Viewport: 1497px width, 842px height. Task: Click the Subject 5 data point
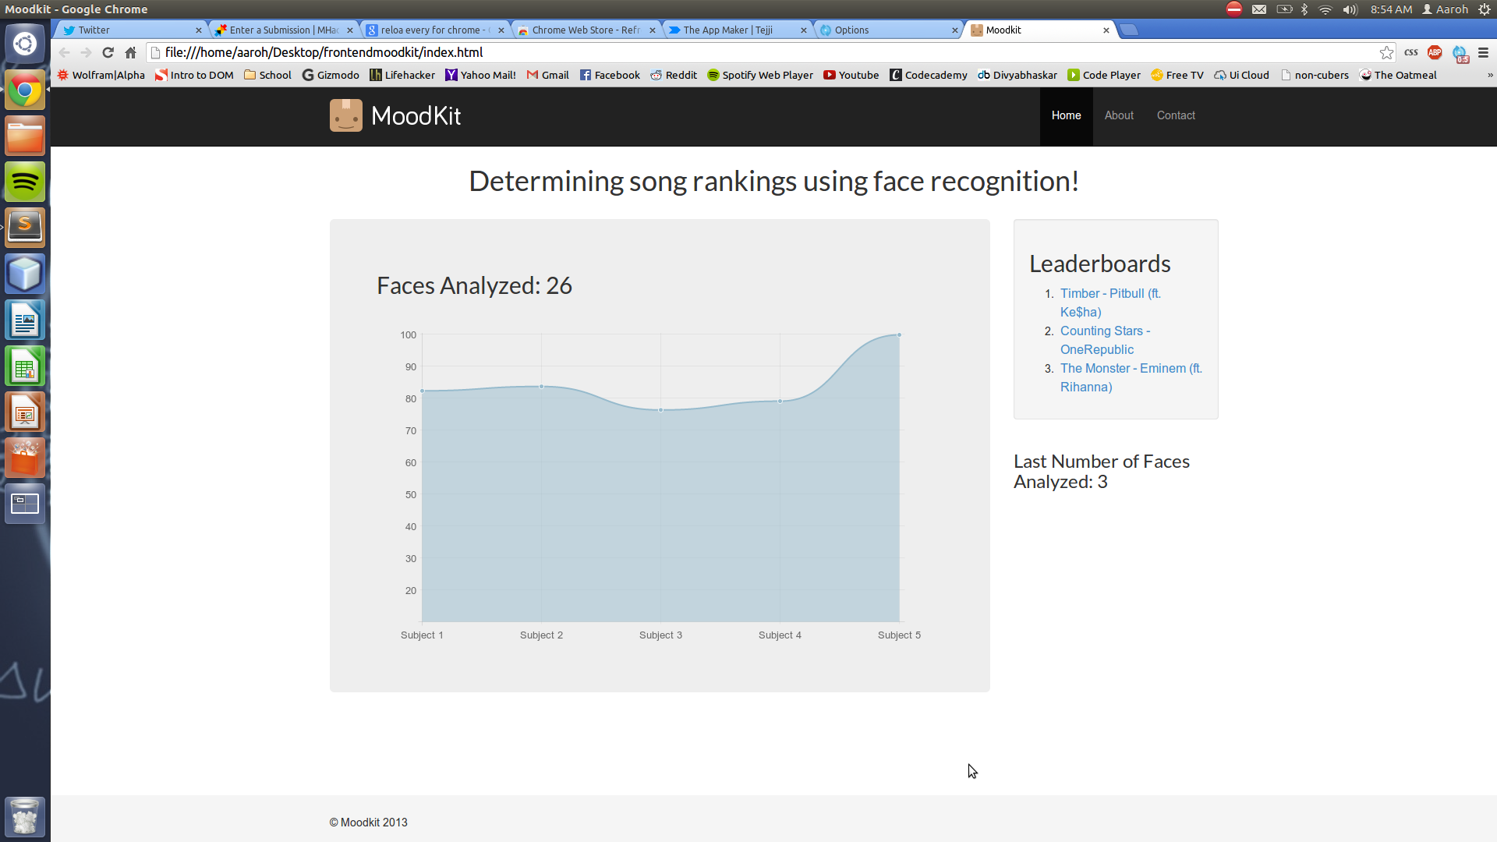point(899,335)
